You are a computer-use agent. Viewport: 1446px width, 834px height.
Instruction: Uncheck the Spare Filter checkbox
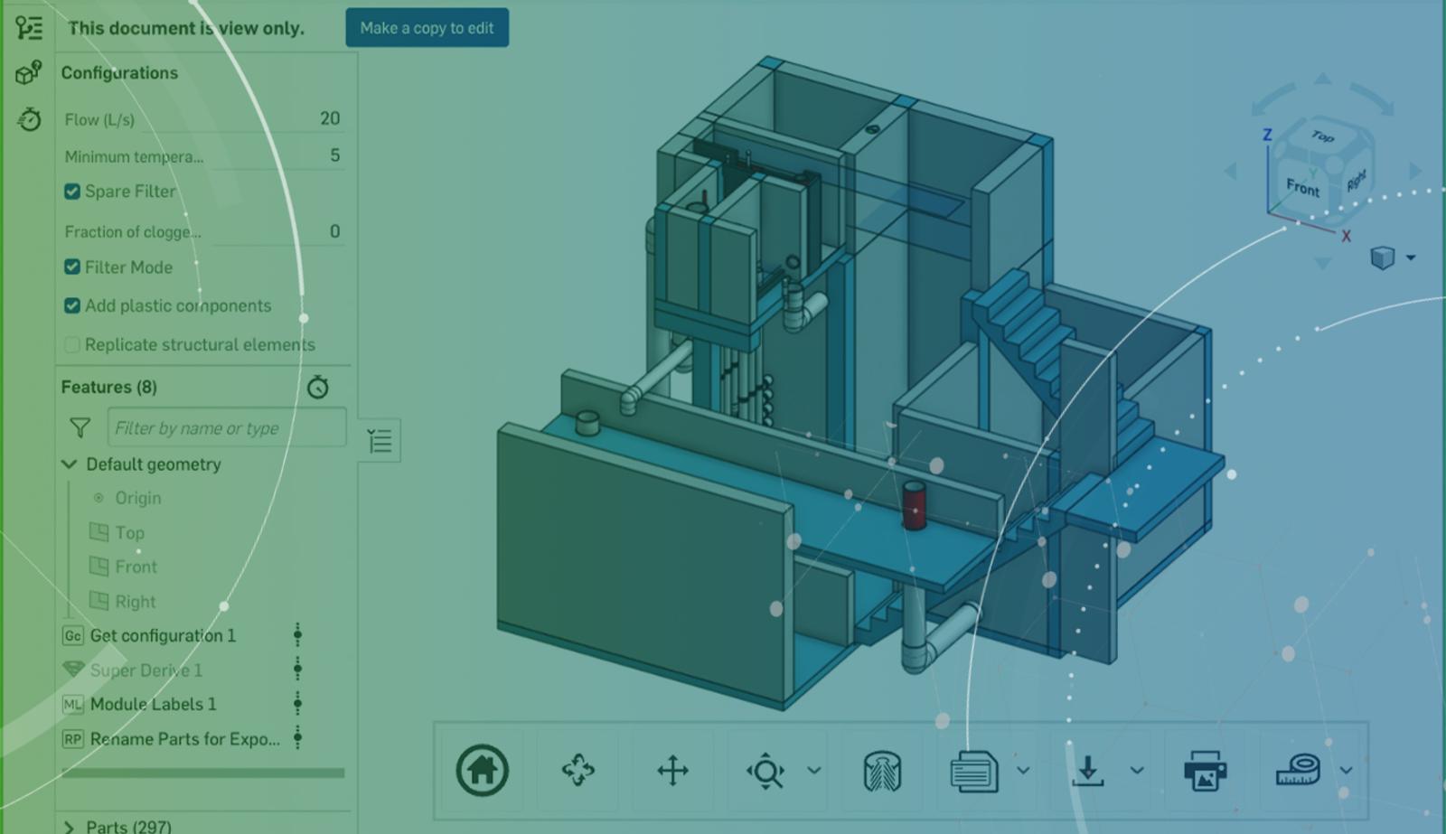[x=72, y=192]
